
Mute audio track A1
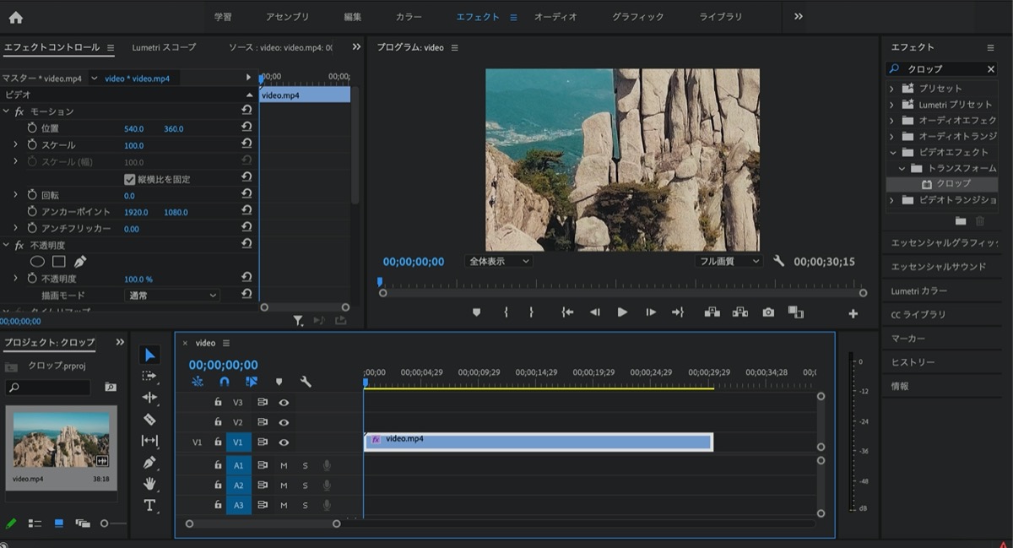coord(284,465)
